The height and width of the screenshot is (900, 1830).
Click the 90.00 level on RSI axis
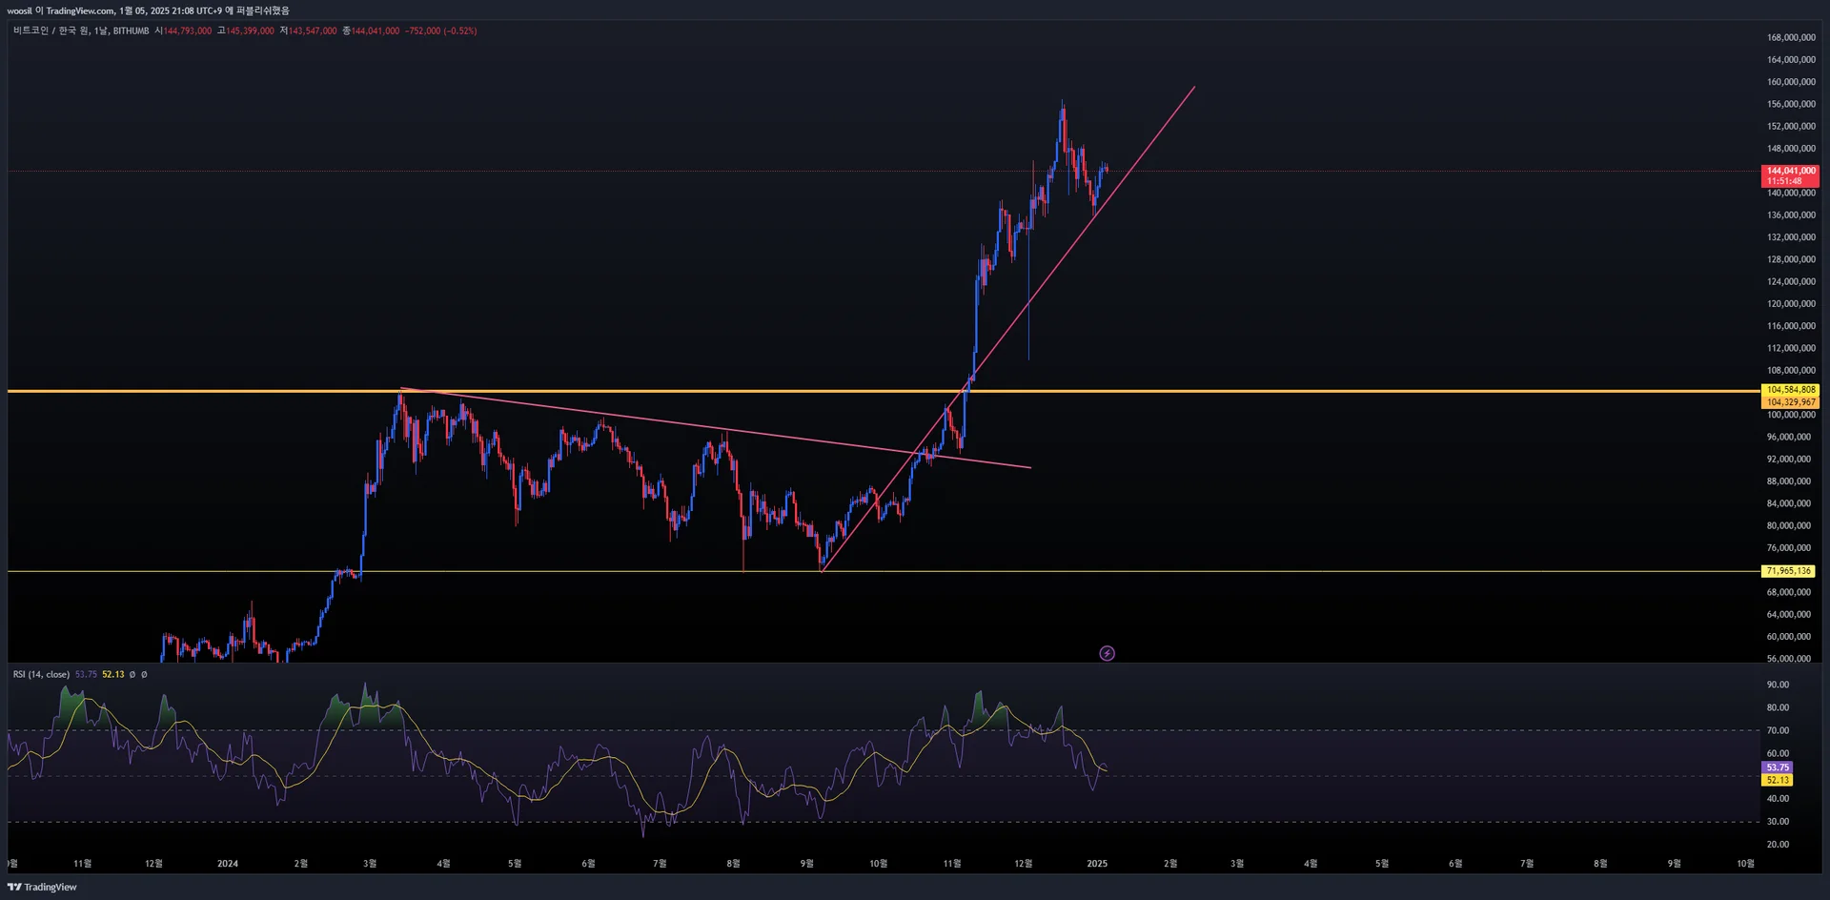click(x=1778, y=685)
